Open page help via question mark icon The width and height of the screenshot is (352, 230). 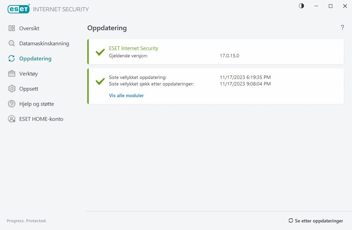tap(342, 28)
